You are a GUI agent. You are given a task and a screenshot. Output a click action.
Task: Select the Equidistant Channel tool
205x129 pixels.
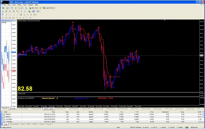point(21,15)
